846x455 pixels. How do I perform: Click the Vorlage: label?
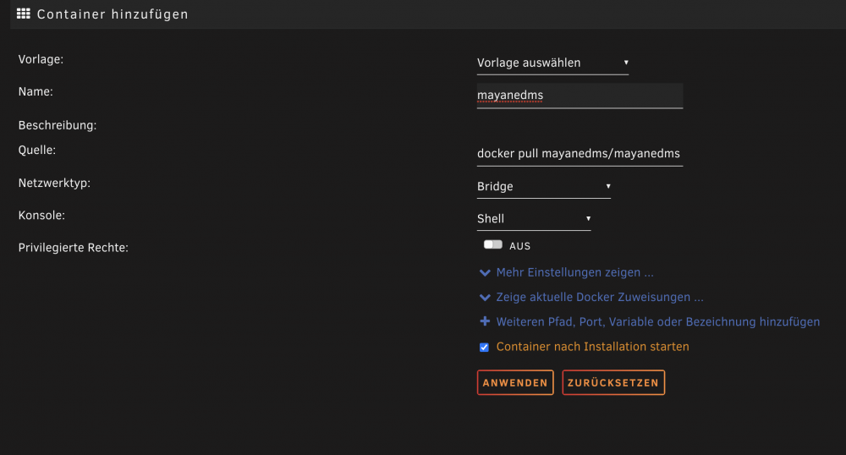[x=41, y=59]
